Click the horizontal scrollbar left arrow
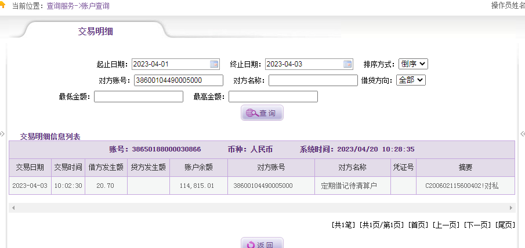This screenshot has width=525, height=248. pos(13,208)
